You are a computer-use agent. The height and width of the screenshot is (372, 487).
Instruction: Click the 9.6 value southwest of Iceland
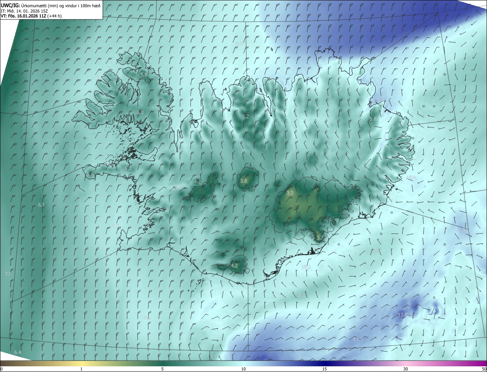147,317
